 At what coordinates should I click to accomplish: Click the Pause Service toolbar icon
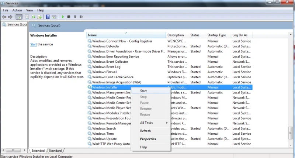tap(75, 17)
